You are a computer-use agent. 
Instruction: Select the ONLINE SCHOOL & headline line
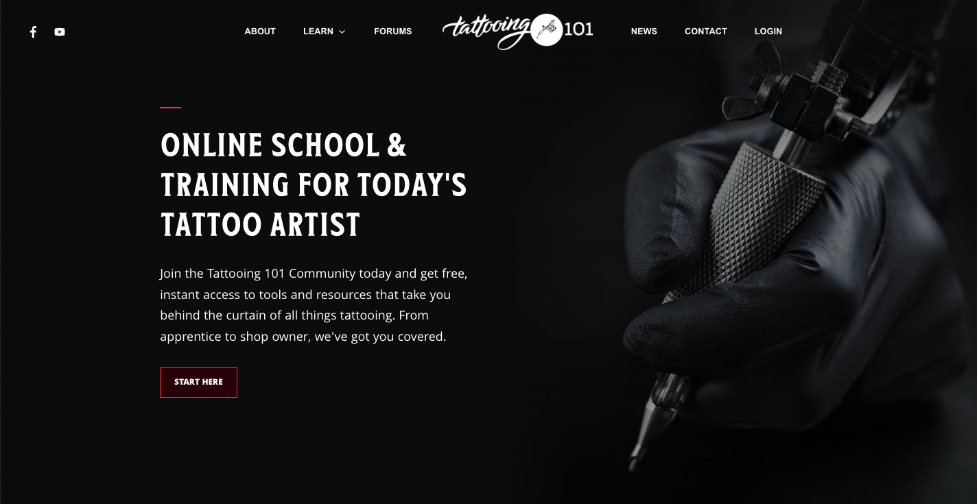283,145
